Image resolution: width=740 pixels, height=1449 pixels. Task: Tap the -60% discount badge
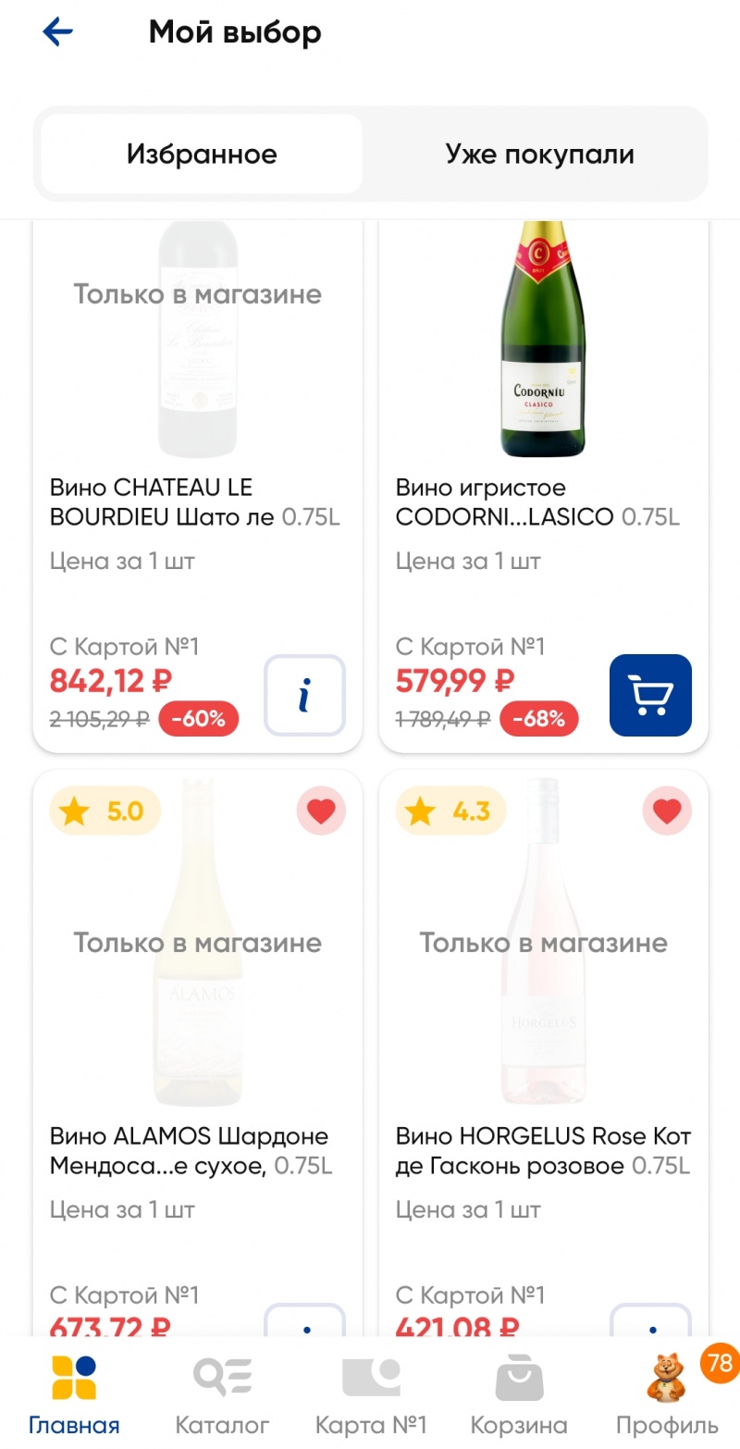[198, 719]
